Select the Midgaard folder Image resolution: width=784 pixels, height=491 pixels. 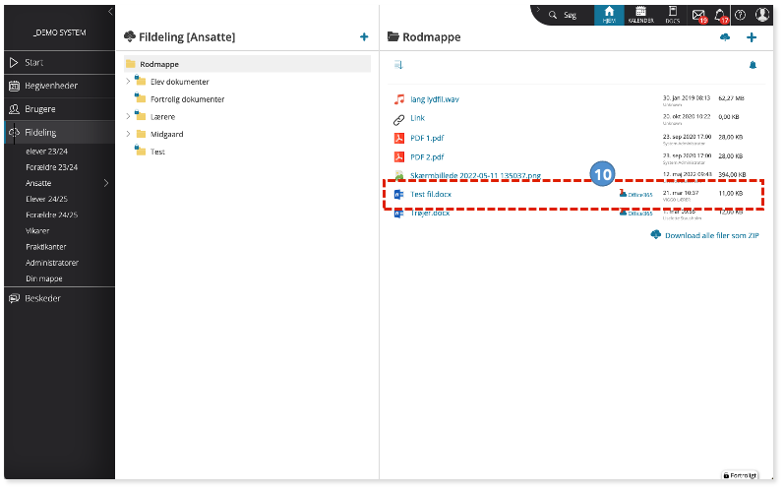[x=166, y=134]
